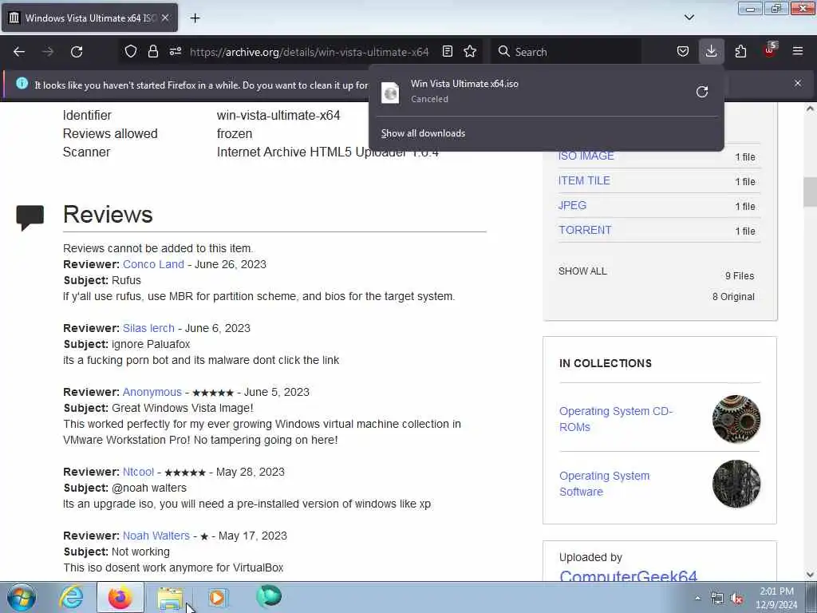Click the network tray icon

coord(717,599)
